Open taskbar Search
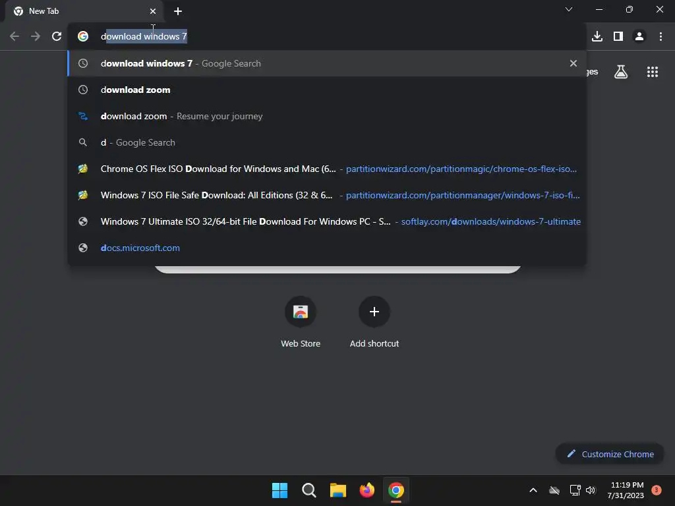The width and height of the screenshot is (675, 506). coord(308,490)
